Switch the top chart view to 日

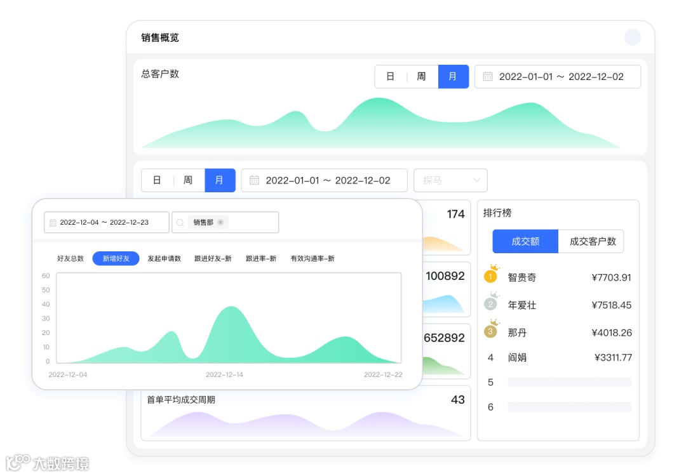tap(390, 76)
